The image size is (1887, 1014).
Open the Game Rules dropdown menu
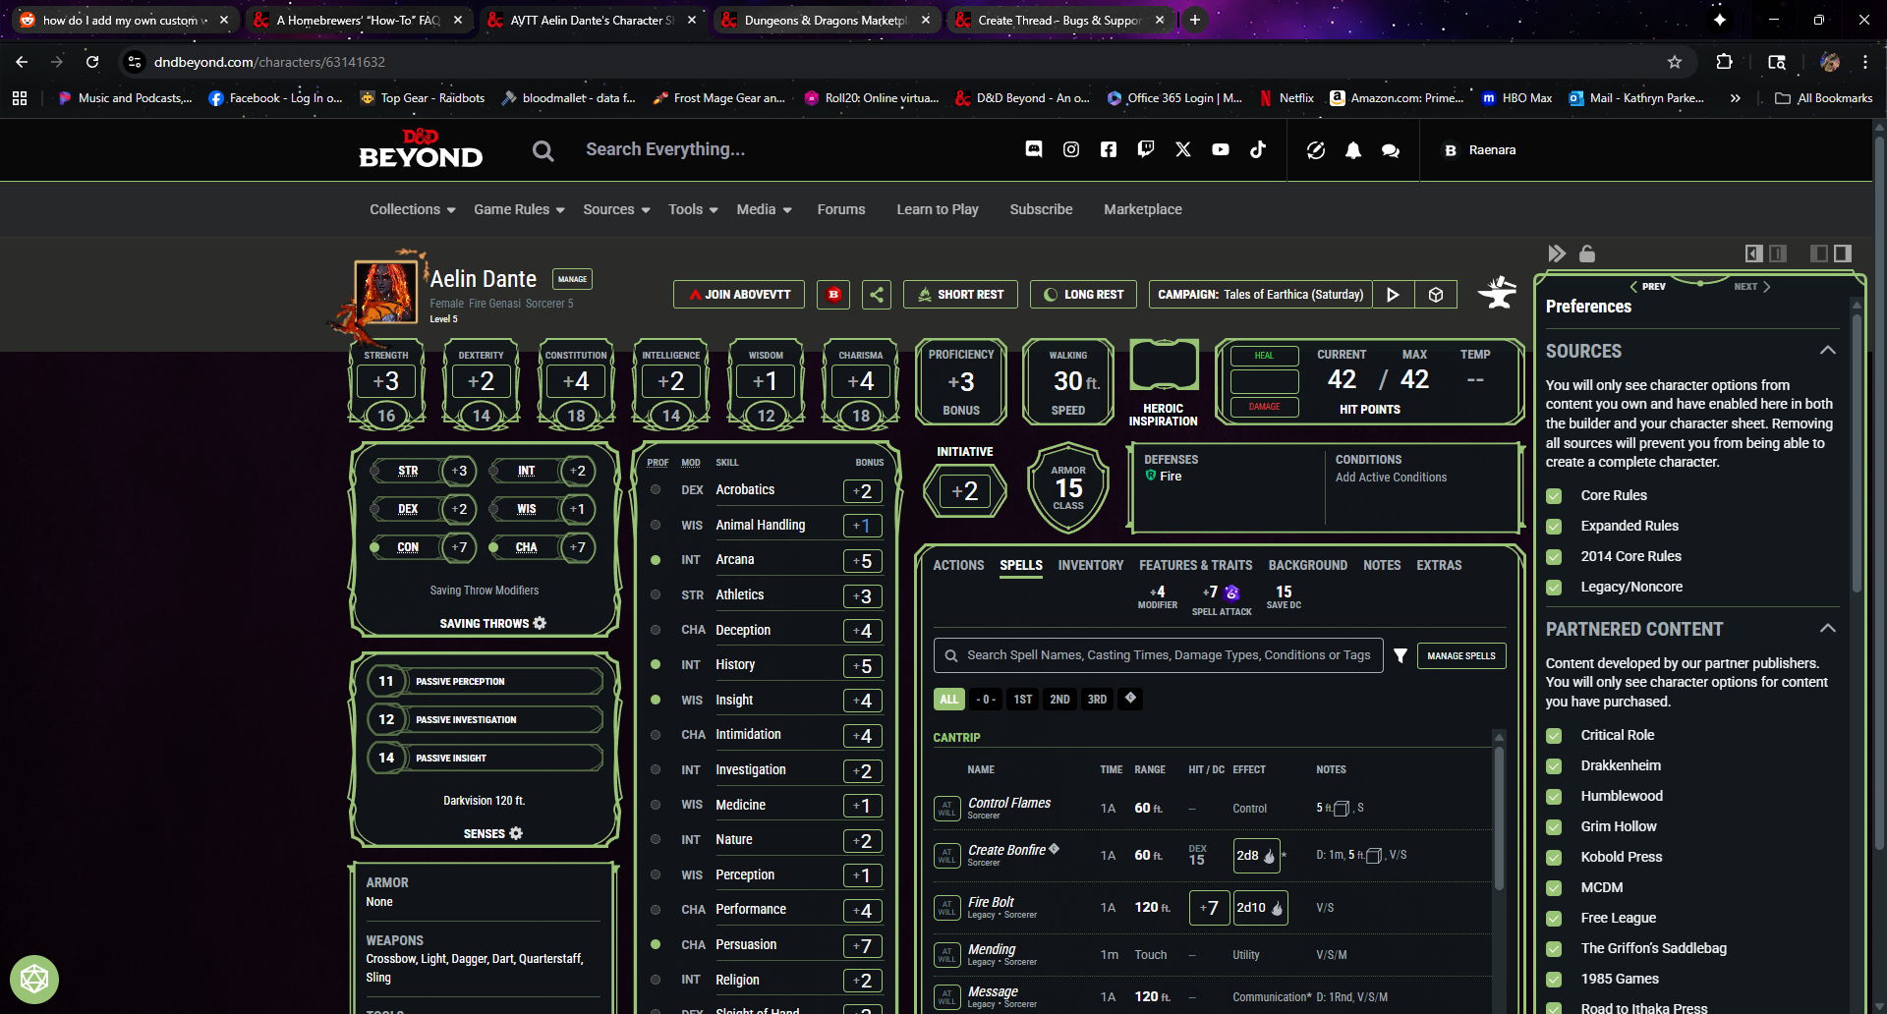pyautogui.click(x=519, y=209)
